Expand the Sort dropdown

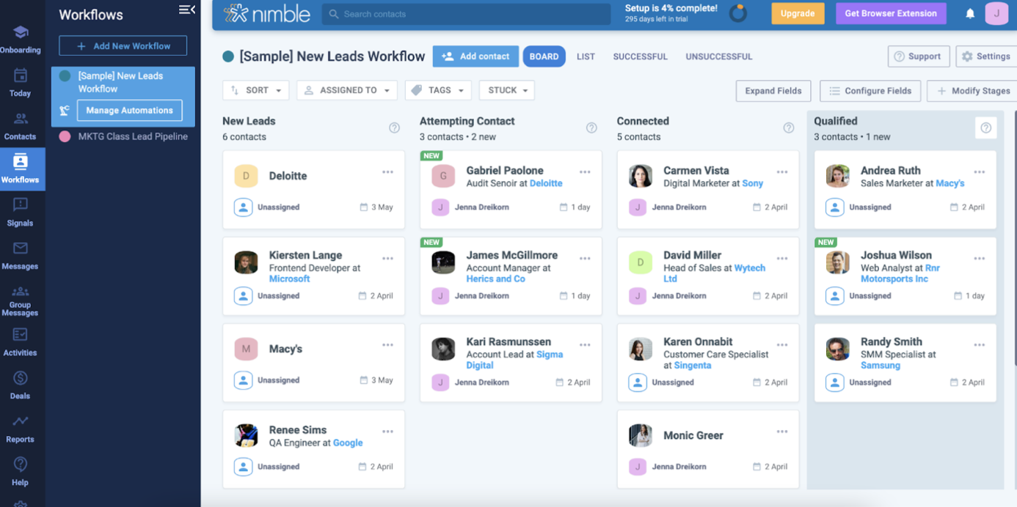[255, 90]
